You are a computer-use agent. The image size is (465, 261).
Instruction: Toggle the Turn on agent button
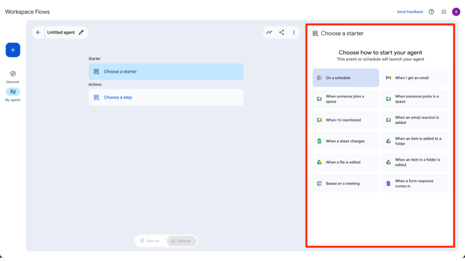181,241
